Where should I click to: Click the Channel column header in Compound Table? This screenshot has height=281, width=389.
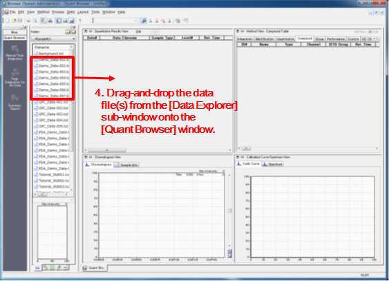(x=313, y=45)
